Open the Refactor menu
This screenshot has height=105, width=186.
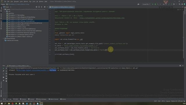coord(26,1)
